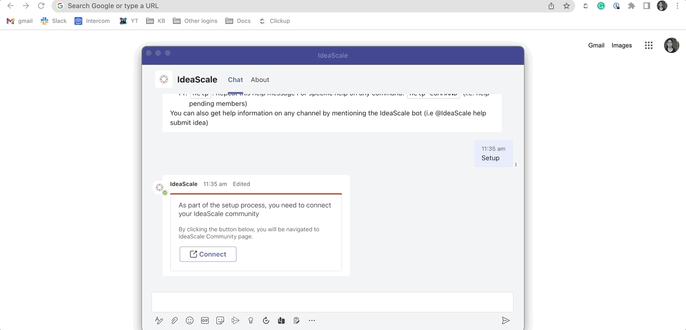This screenshot has height=330, width=686.
Task: Click the 11:35 am timestamp on bot message
Action: 215,184
